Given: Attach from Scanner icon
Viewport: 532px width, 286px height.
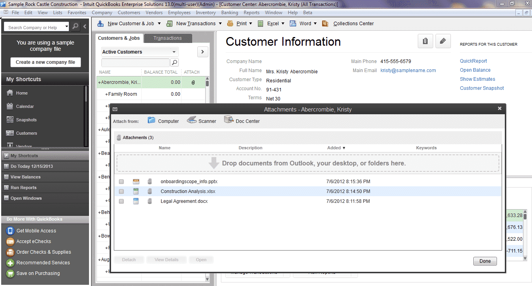Looking at the screenshot, I should pos(191,120).
